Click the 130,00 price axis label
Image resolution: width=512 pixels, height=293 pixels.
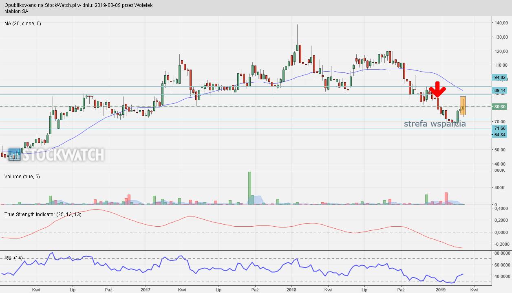(x=500, y=37)
